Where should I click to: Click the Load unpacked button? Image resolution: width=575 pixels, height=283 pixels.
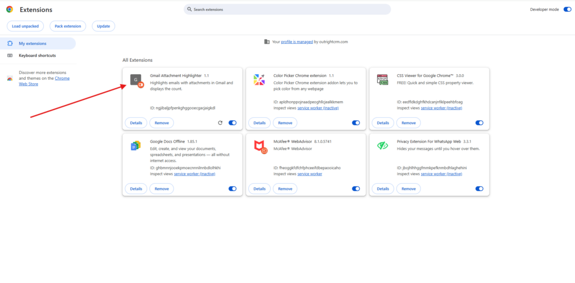click(x=25, y=26)
